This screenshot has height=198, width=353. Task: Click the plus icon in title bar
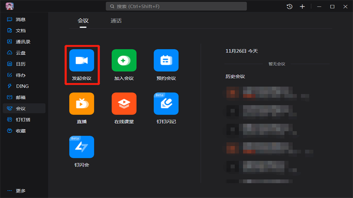tap(302, 7)
